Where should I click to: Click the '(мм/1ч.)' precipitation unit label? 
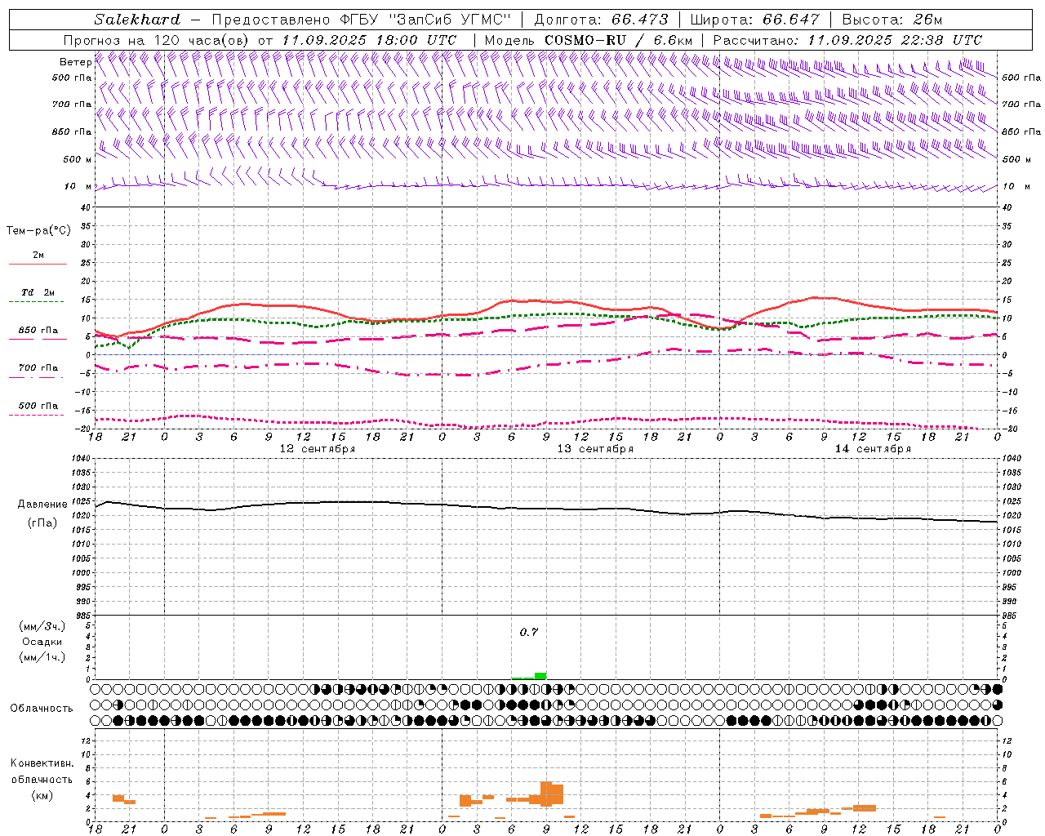tap(42, 657)
